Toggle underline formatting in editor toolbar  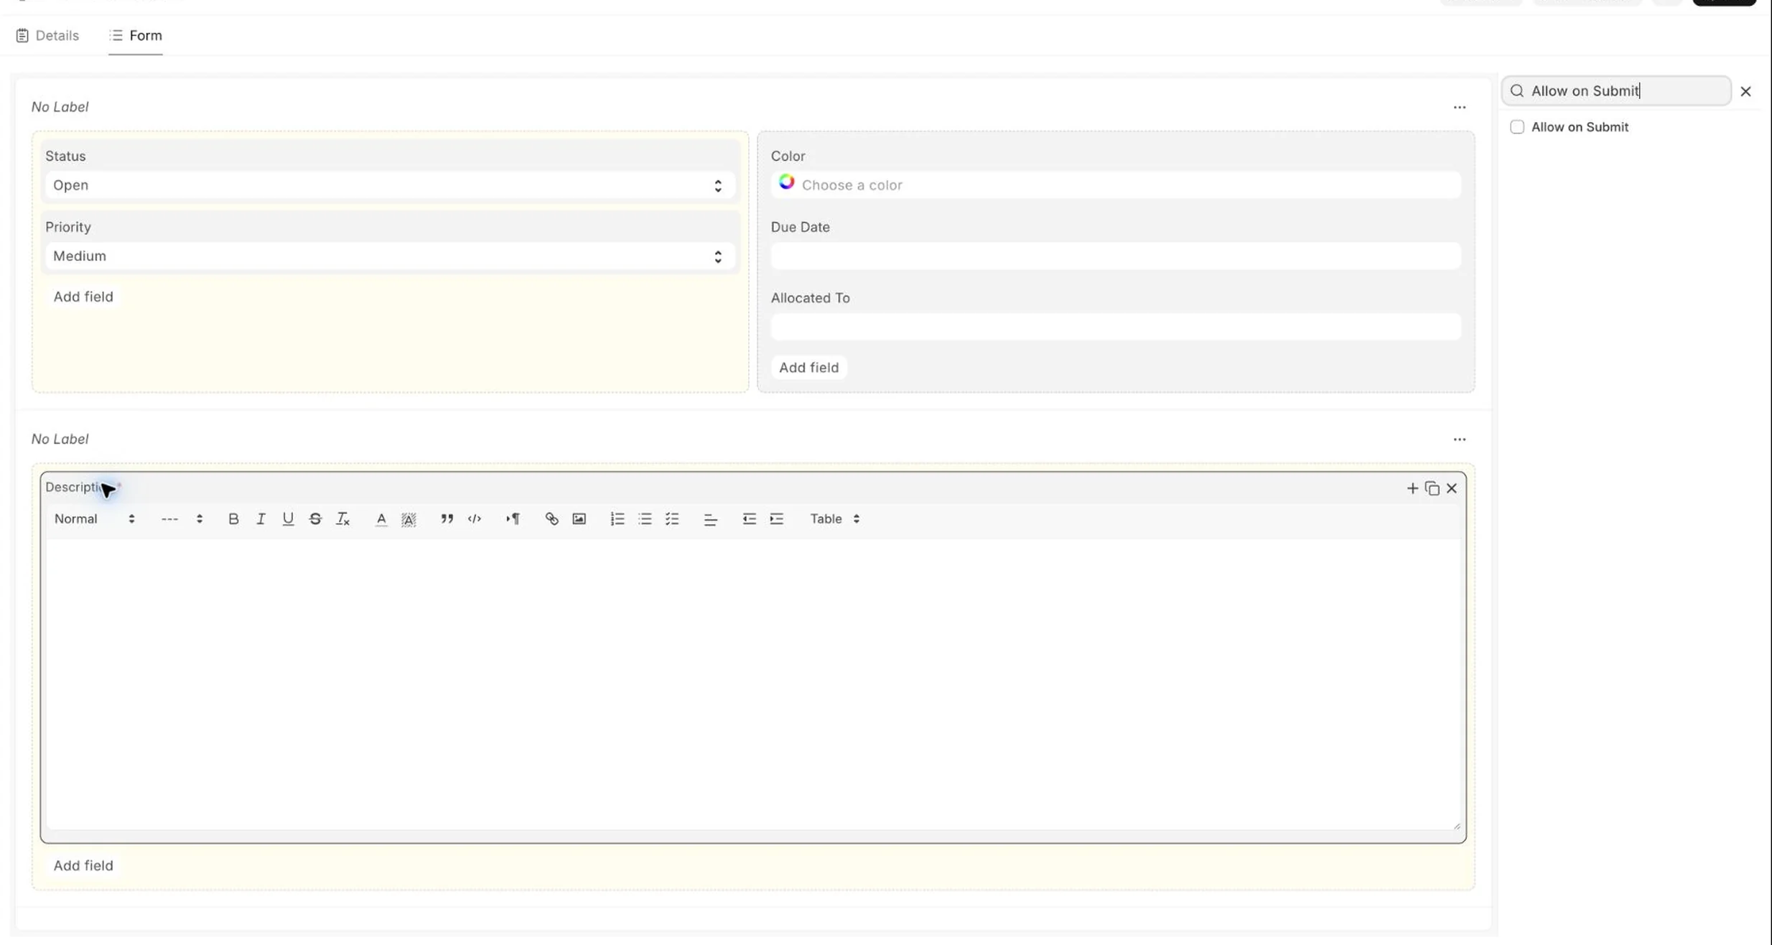288,518
